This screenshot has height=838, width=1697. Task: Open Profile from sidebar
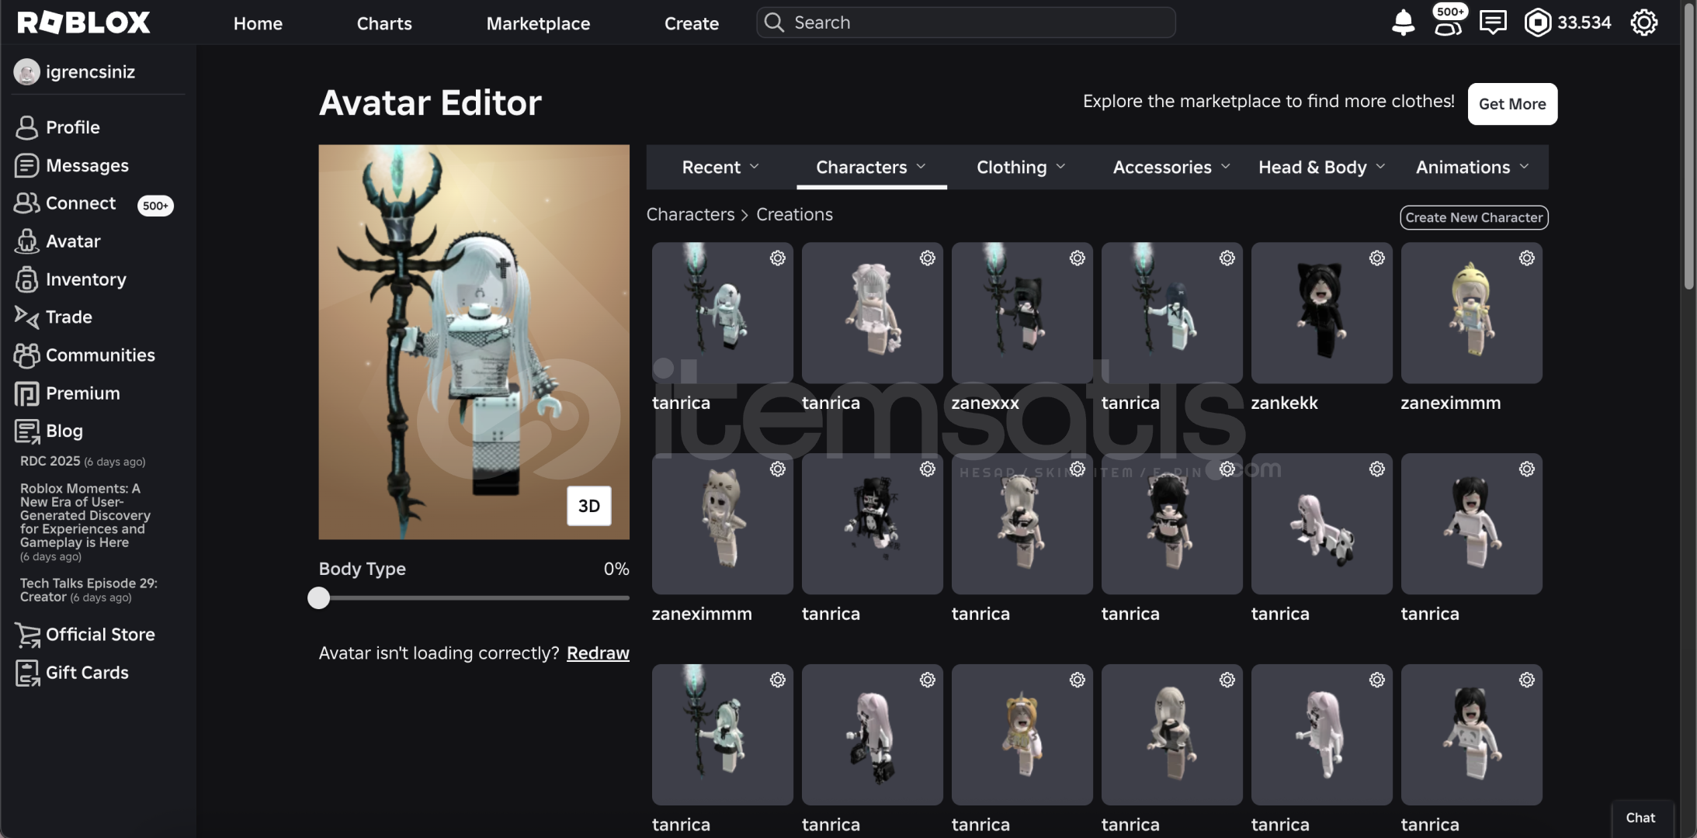(x=72, y=127)
